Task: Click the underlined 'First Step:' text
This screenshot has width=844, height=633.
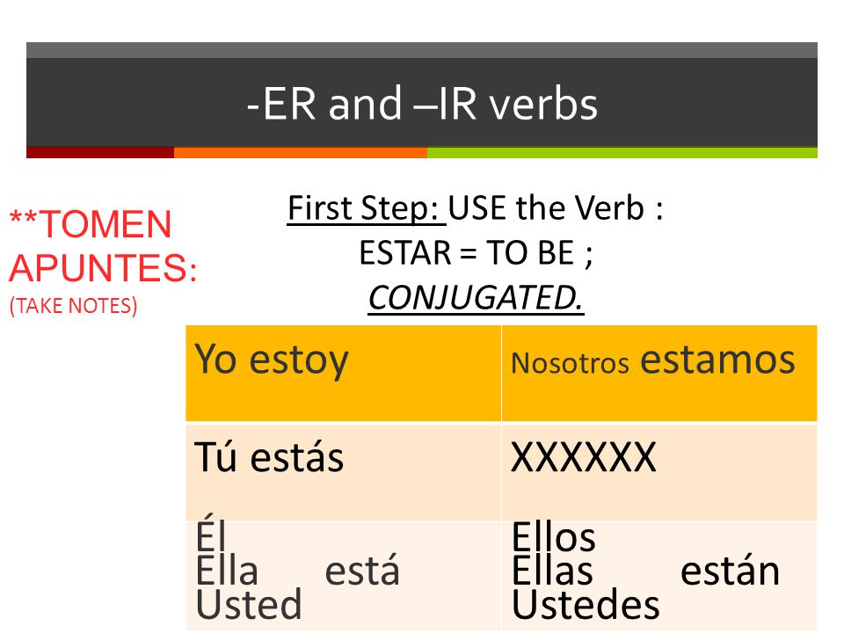Action: click(x=366, y=208)
